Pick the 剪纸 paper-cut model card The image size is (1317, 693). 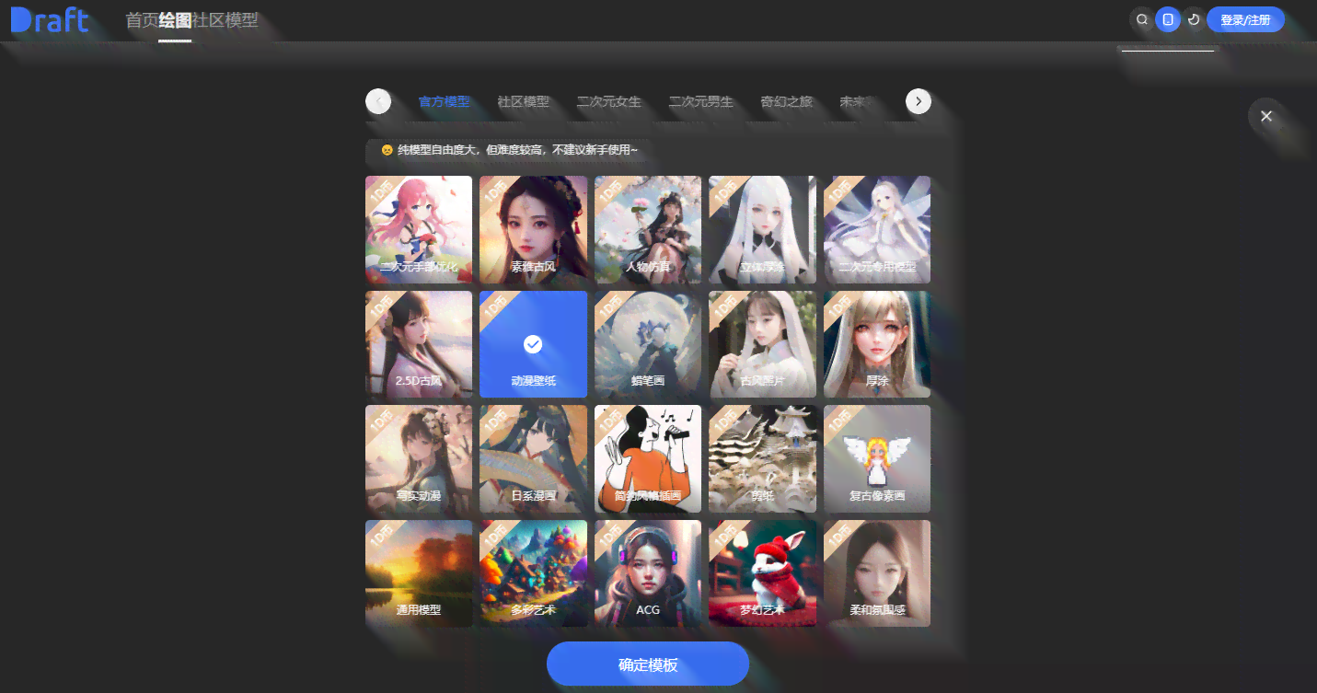click(x=762, y=458)
